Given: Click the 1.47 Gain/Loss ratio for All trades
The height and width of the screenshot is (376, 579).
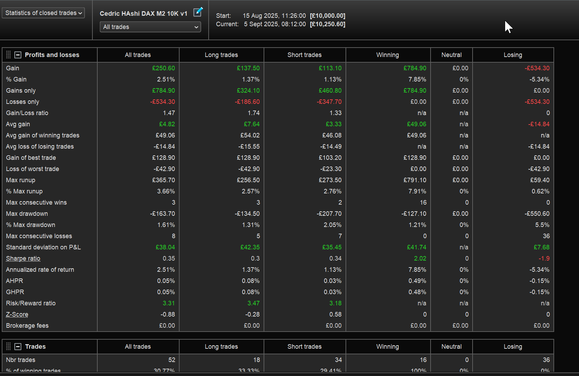Looking at the screenshot, I should pyautogui.click(x=169, y=113).
